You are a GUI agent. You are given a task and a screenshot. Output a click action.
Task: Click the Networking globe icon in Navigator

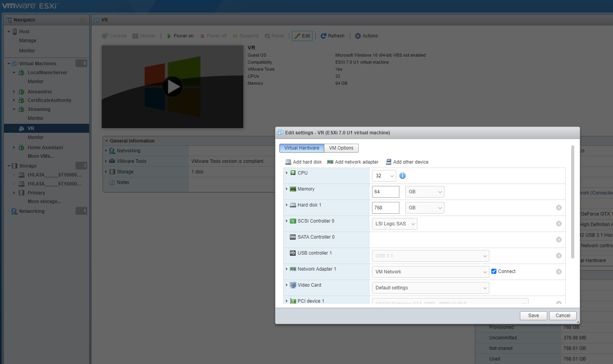(x=14, y=211)
